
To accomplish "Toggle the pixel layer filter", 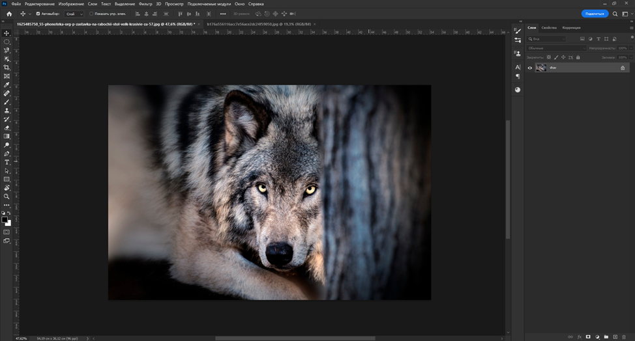I will tap(582, 39).
